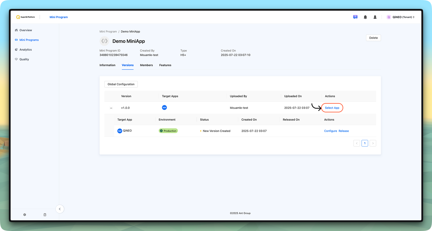This screenshot has height=231, width=432.
Task: Open the QiNEO tenant switcher dropdown
Action: coord(401,17)
